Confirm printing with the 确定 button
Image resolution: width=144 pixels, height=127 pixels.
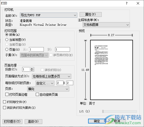pos(97,121)
